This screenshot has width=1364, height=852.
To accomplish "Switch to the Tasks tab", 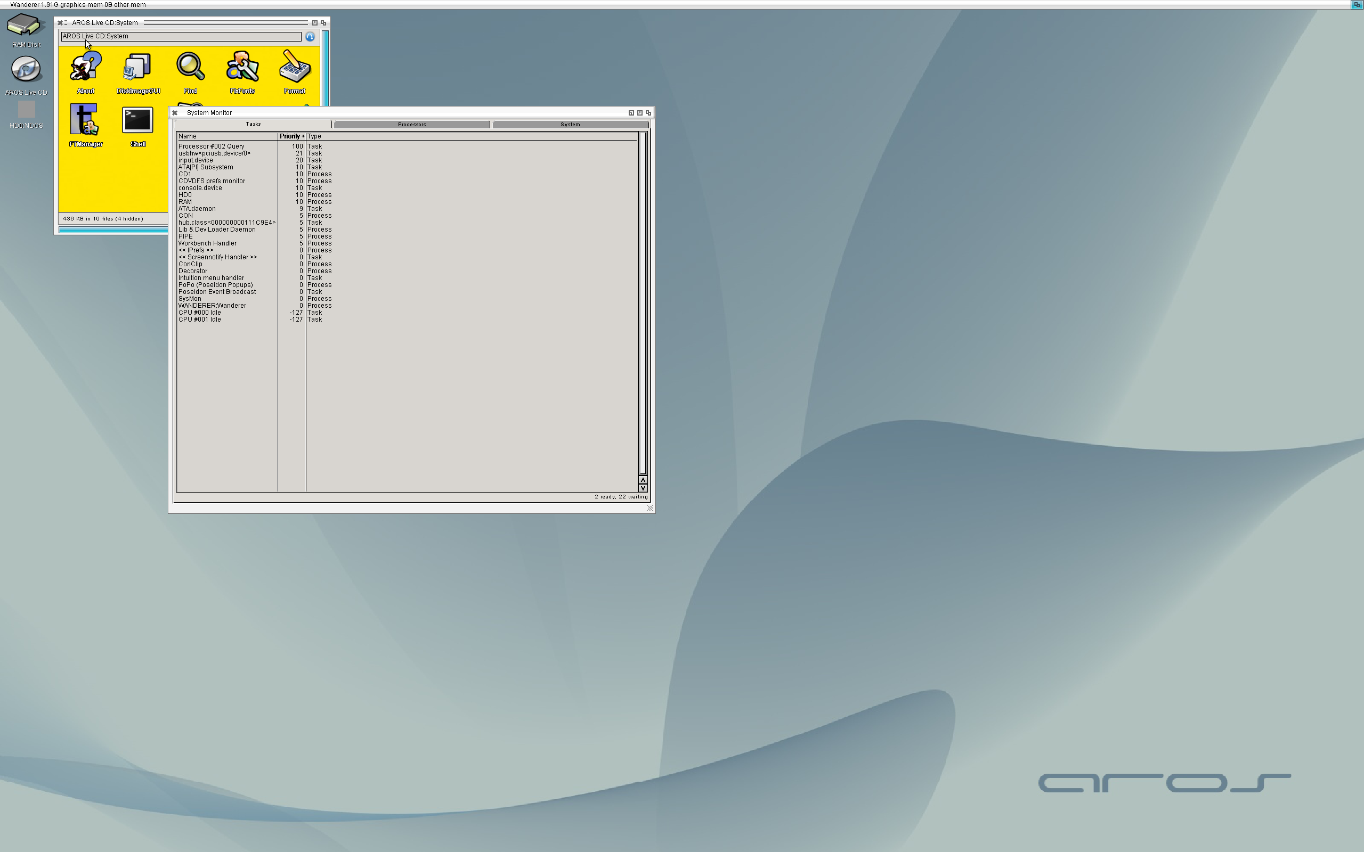I will [x=253, y=124].
